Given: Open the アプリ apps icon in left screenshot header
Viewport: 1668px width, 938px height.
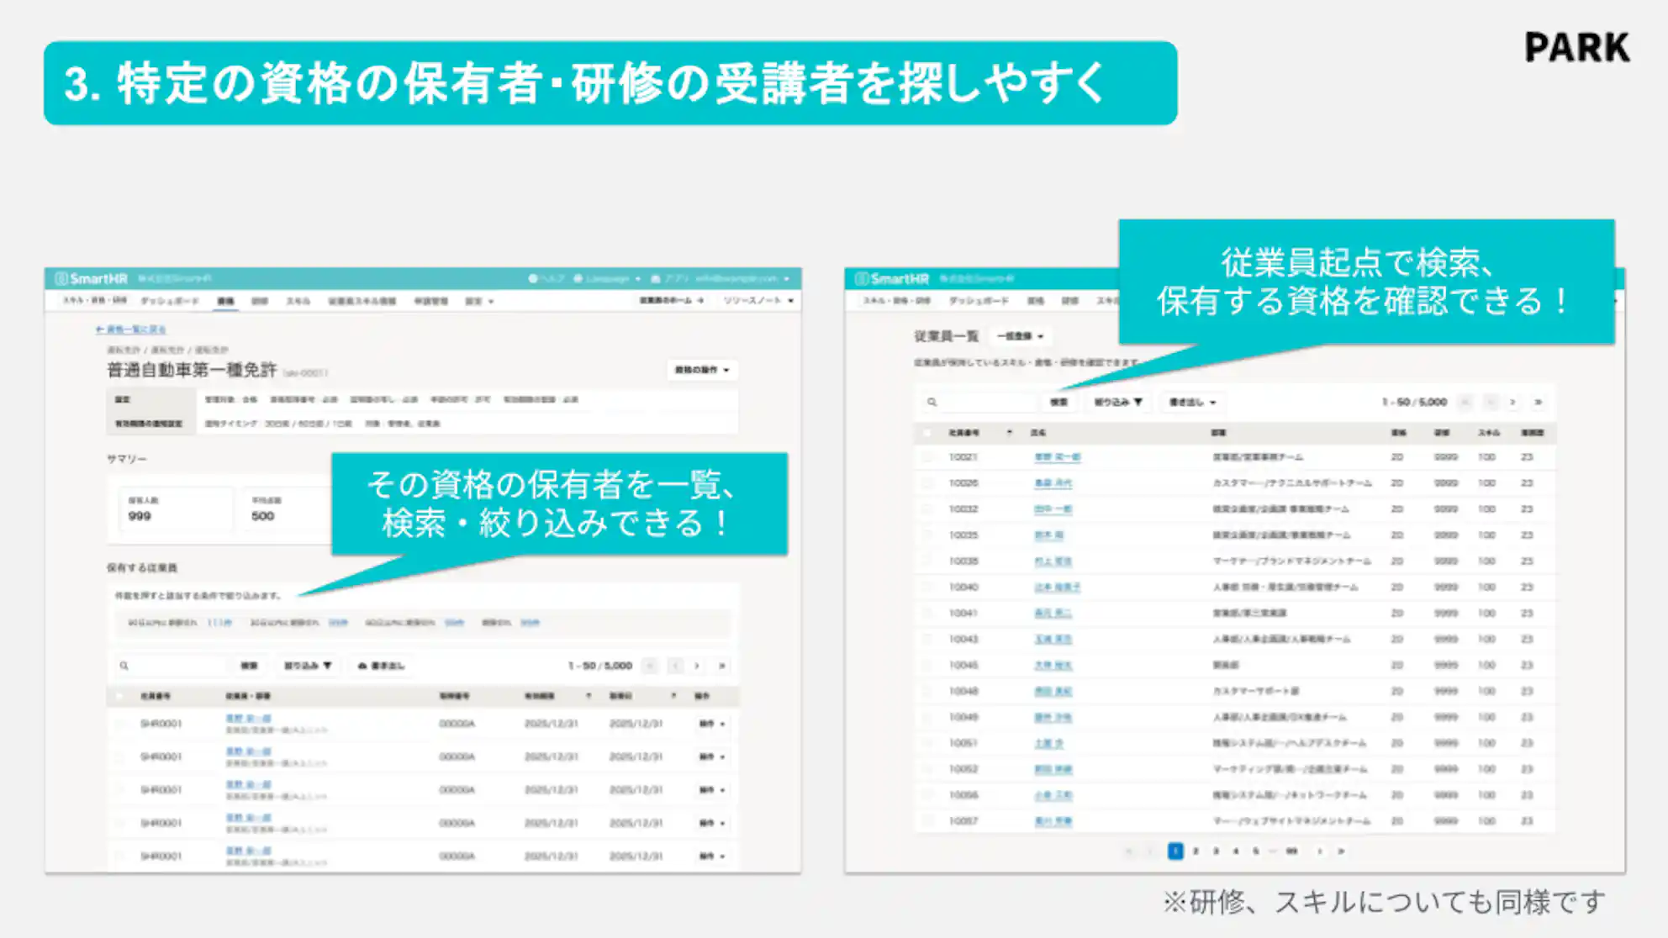Looking at the screenshot, I should 656,278.
